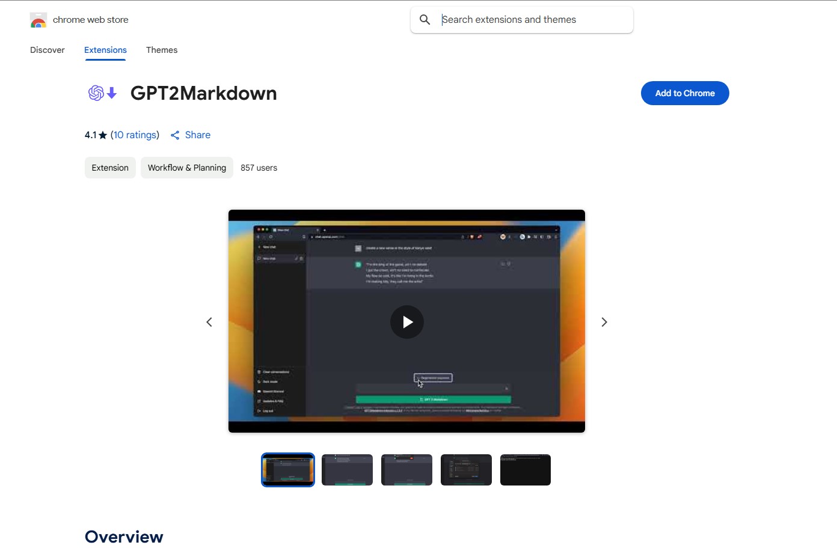
Task: Go to the previous screenshot with left arrow
Action: pyautogui.click(x=209, y=322)
